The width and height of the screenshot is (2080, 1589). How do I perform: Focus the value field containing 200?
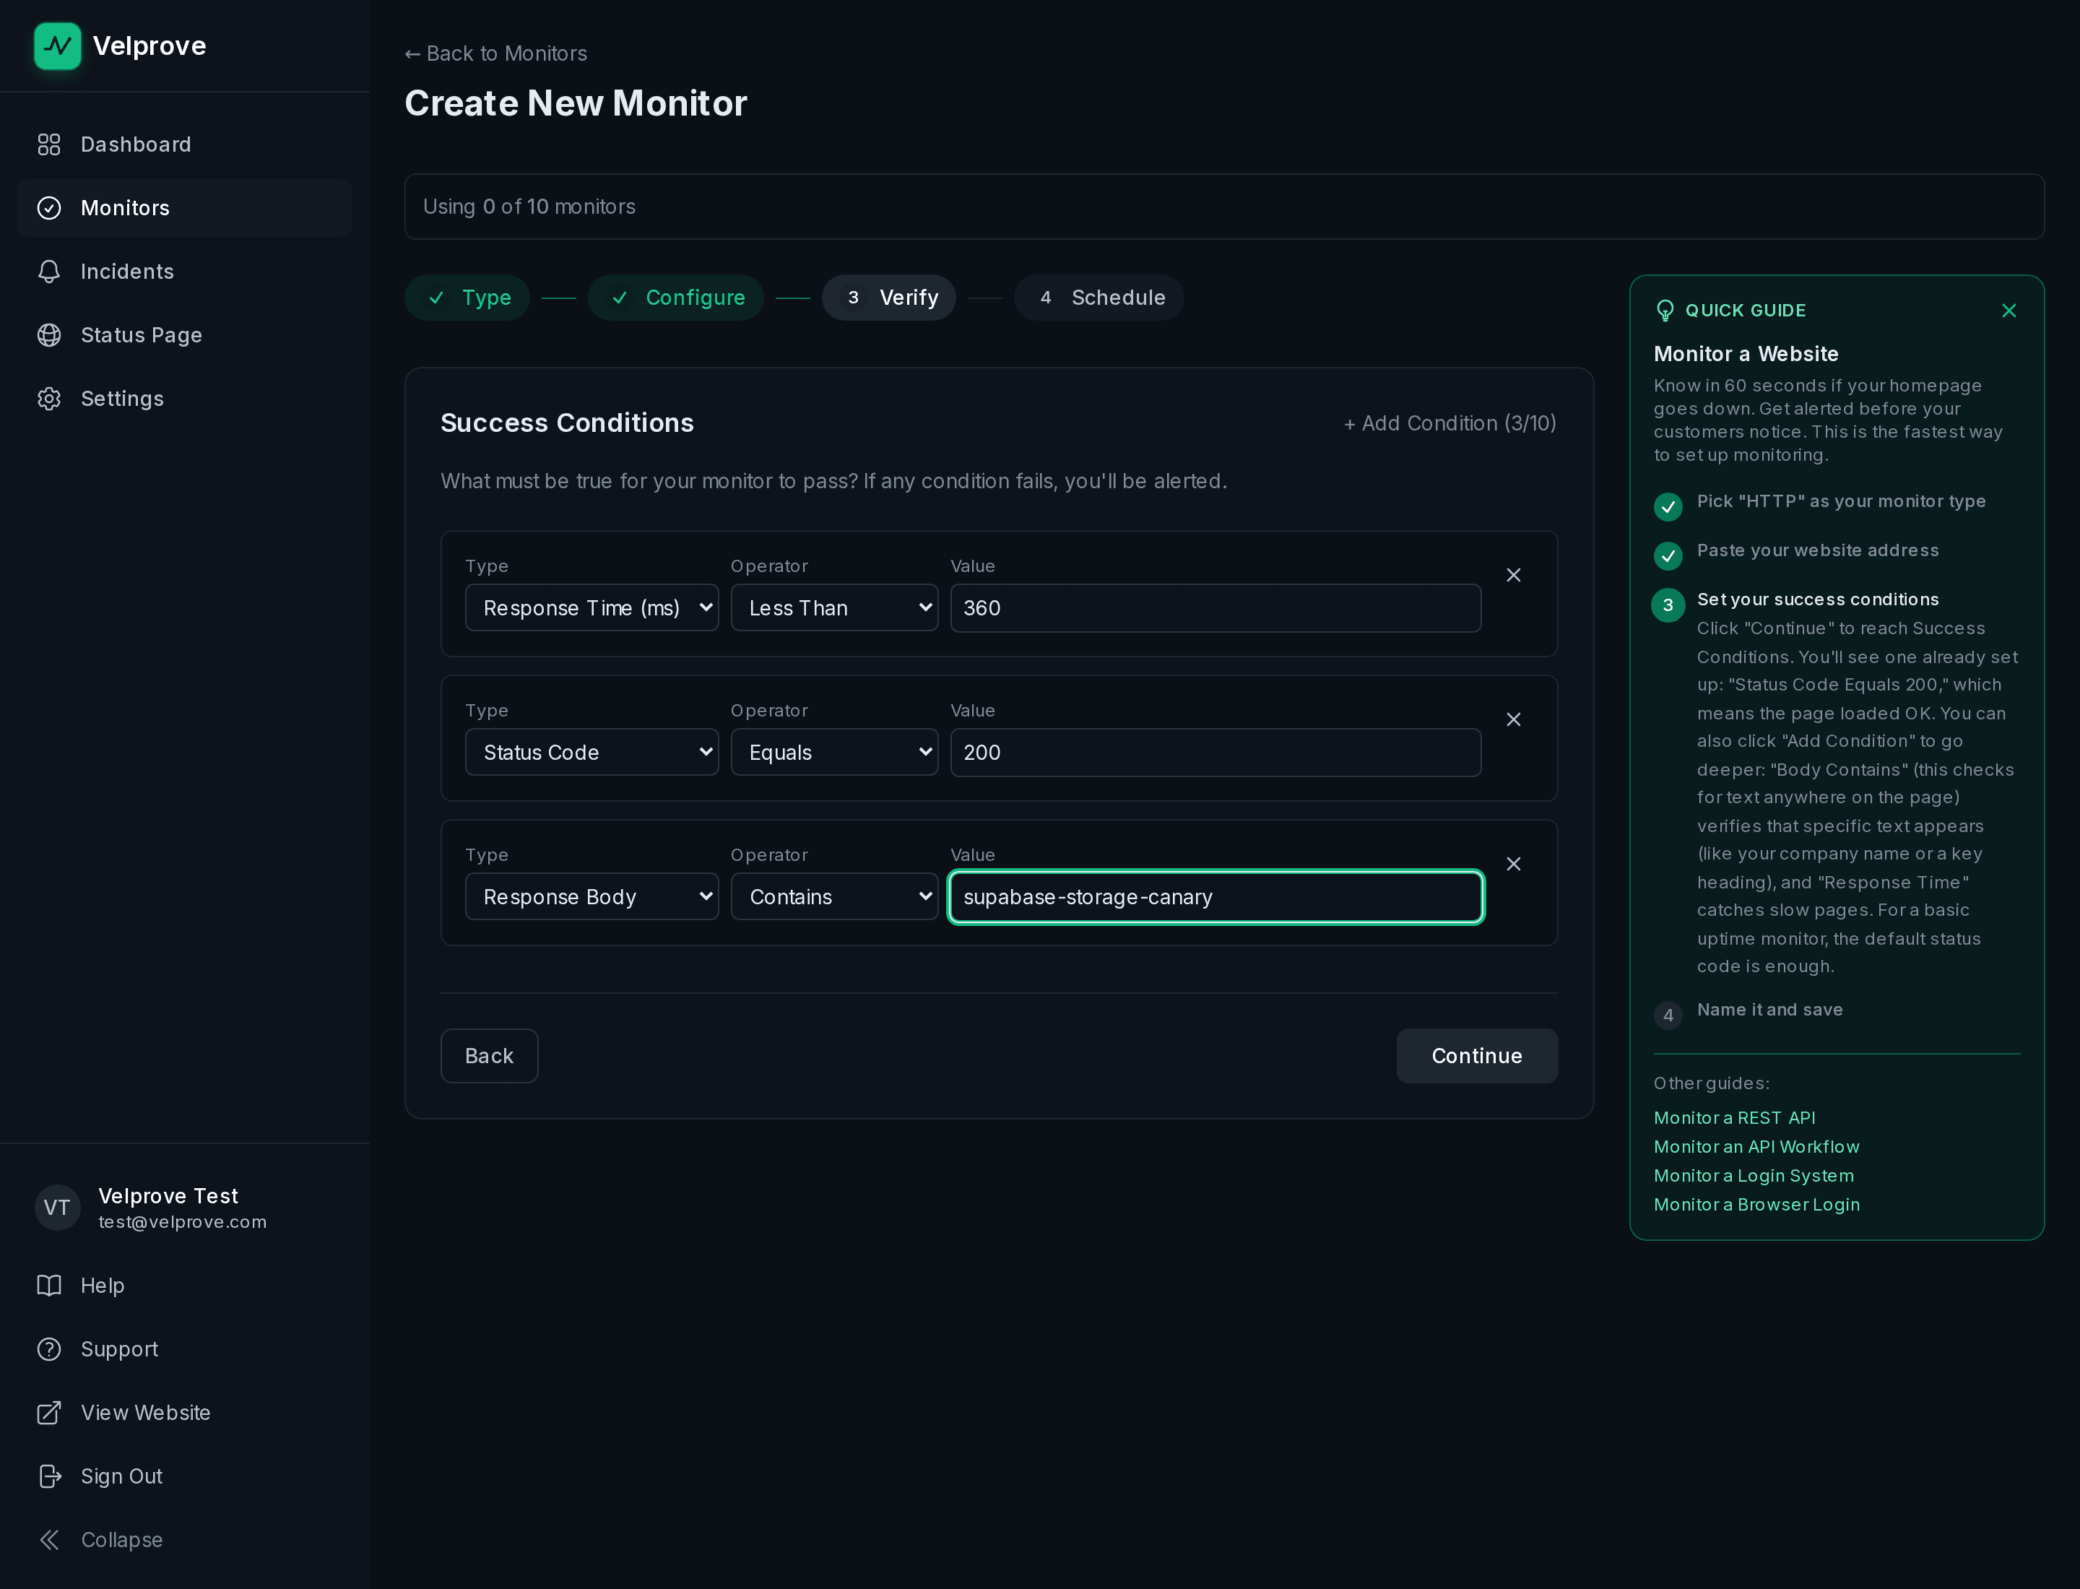[1215, 753]
